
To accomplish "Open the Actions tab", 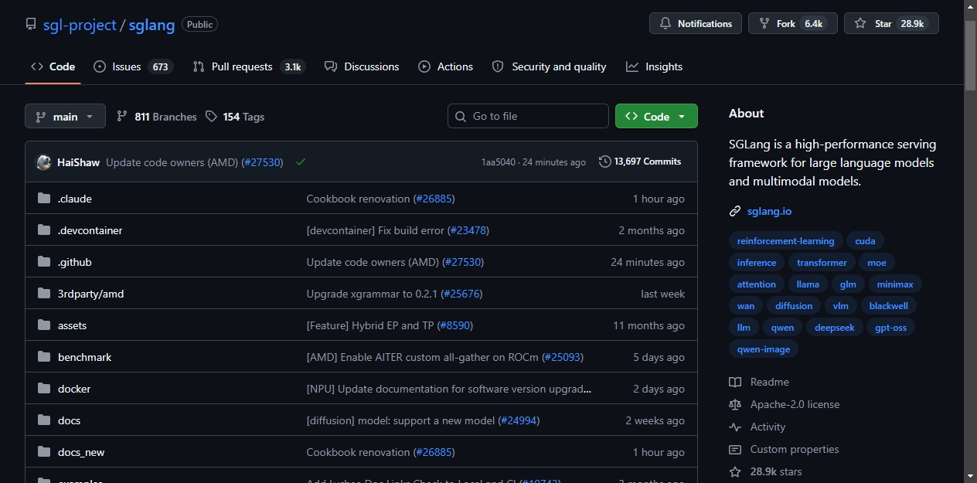I will (x=446, y=66).
